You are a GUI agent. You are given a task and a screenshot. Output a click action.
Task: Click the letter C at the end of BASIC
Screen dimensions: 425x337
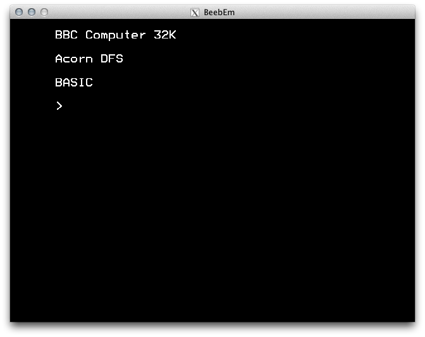(x=89, y=83)
